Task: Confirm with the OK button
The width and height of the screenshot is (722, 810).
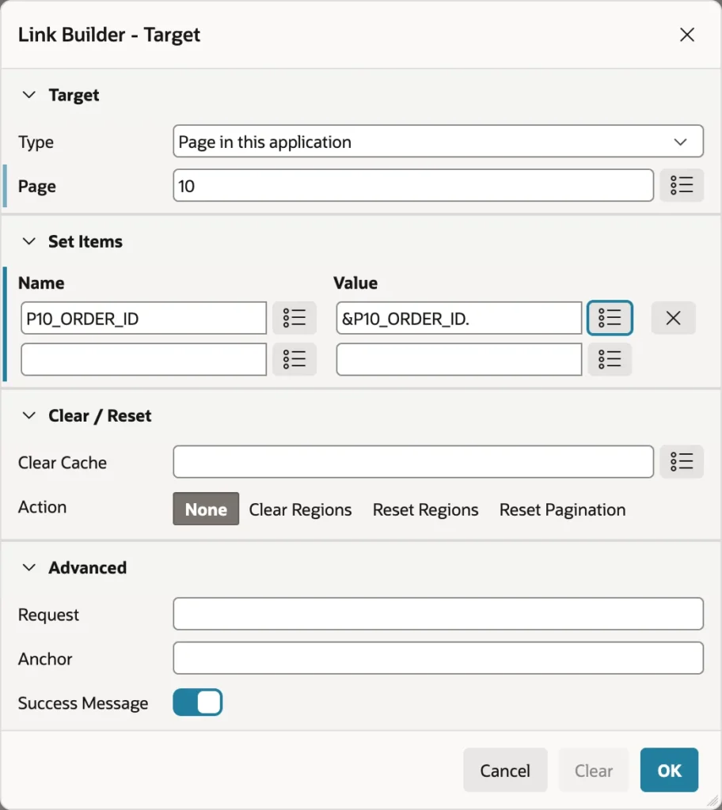Action: [669, 770]
